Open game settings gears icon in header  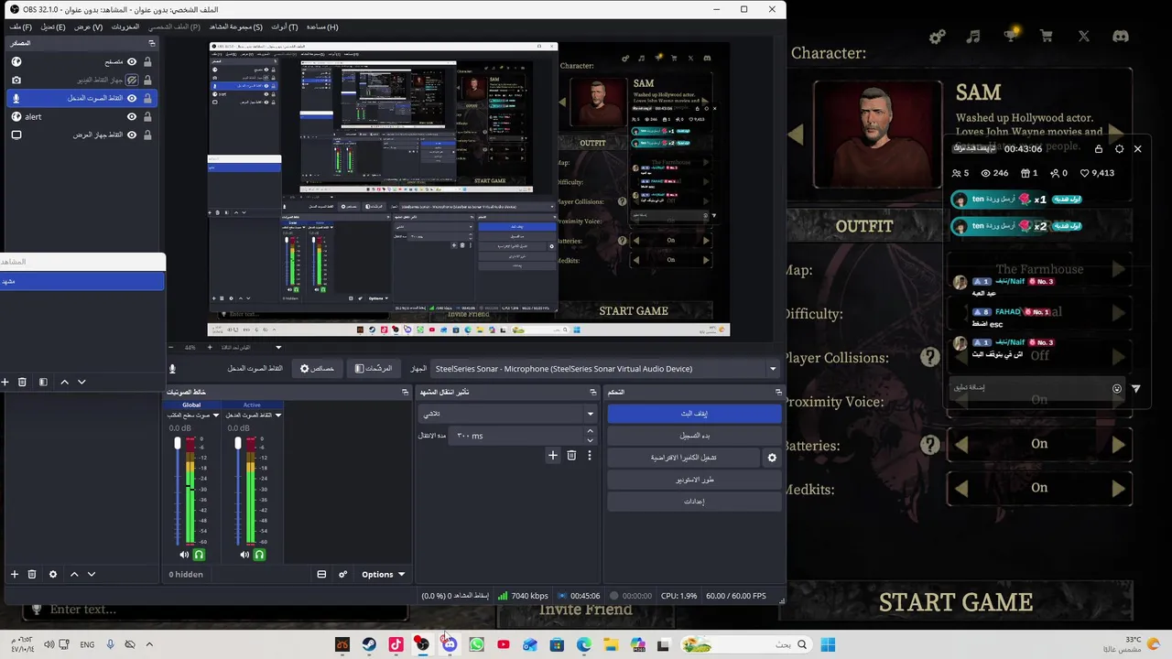[937, 37]
